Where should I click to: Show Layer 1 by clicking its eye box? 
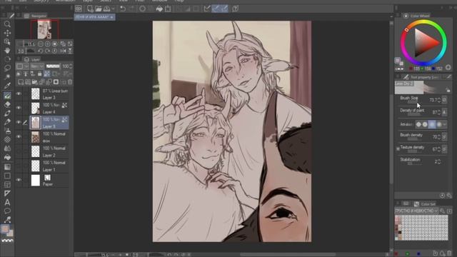(x=19, y=166)
